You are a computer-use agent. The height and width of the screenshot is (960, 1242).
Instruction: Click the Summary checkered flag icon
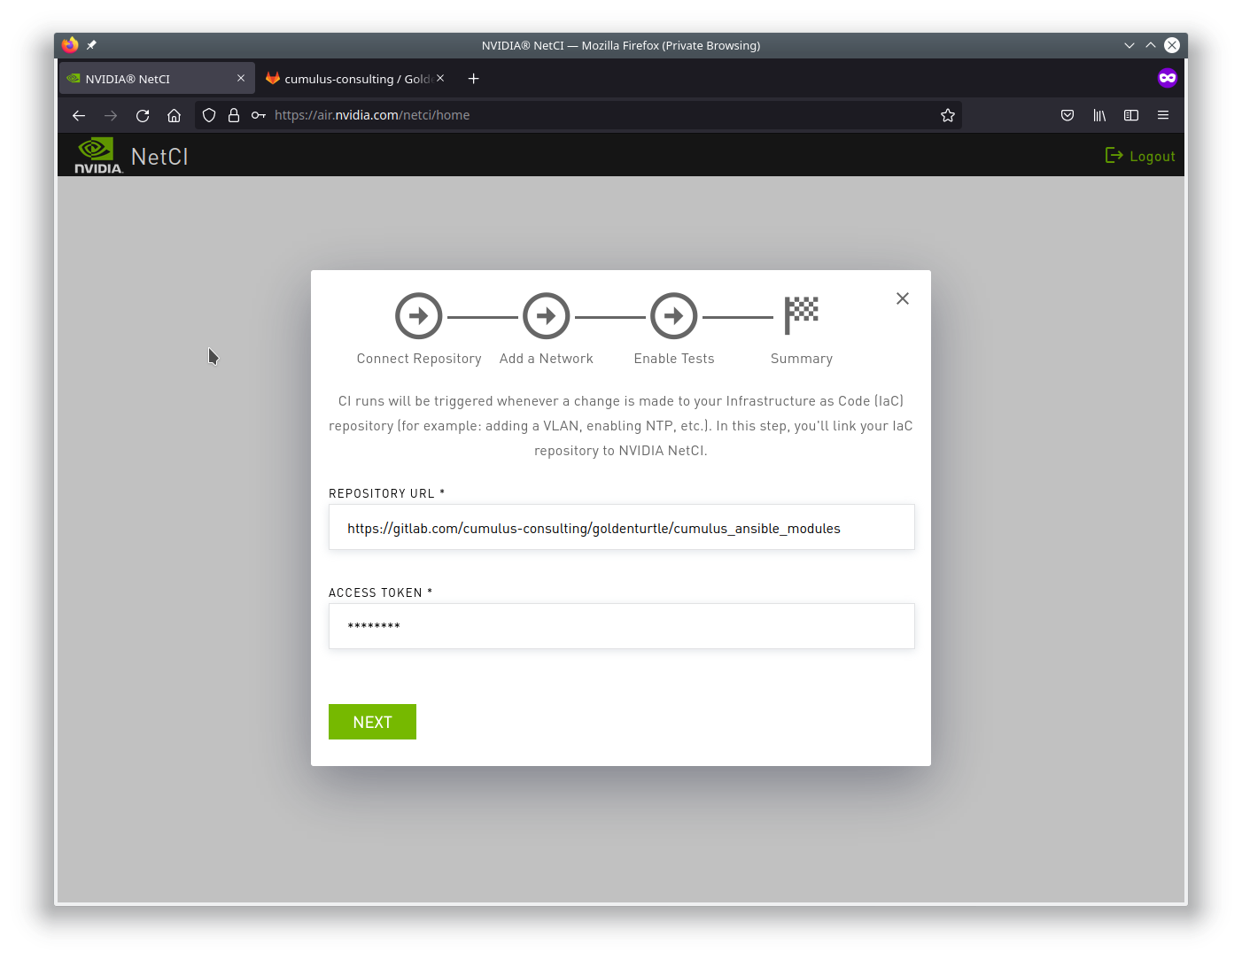click(801, 315)
